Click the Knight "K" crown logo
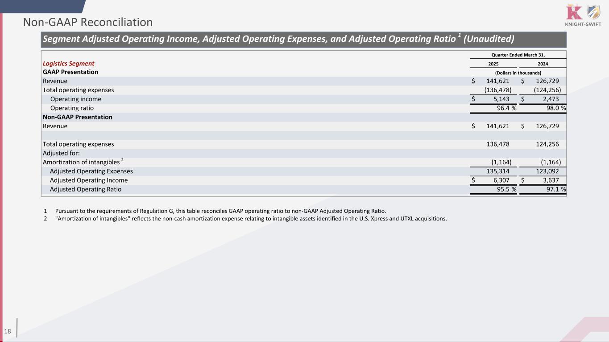 click(x=573, y=12)
